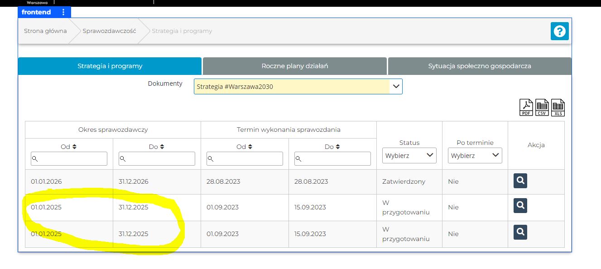The width and height of the screenshot is (601, 269).
Task: Select the Strategia i programy tab
Action: click(110, 66)
